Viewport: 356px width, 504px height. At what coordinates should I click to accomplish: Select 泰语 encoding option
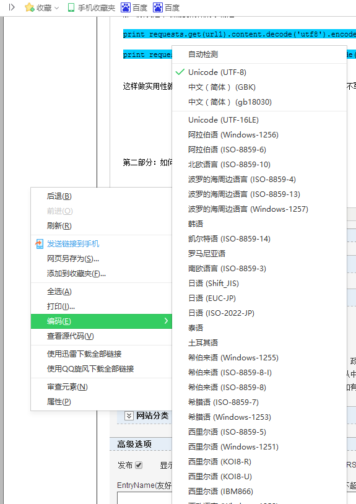259,328
